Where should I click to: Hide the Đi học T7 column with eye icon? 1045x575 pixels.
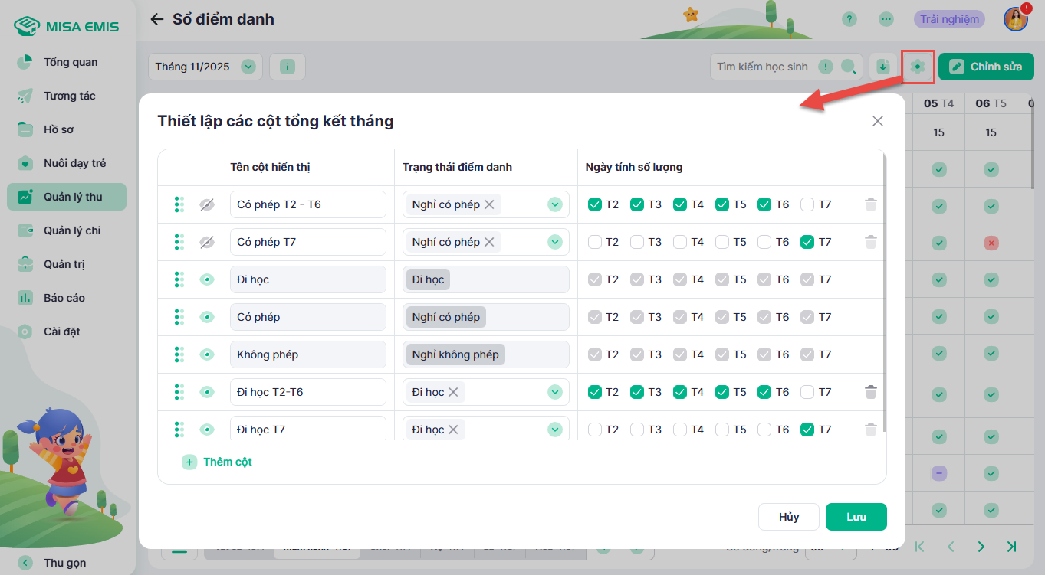coord(206,430)
